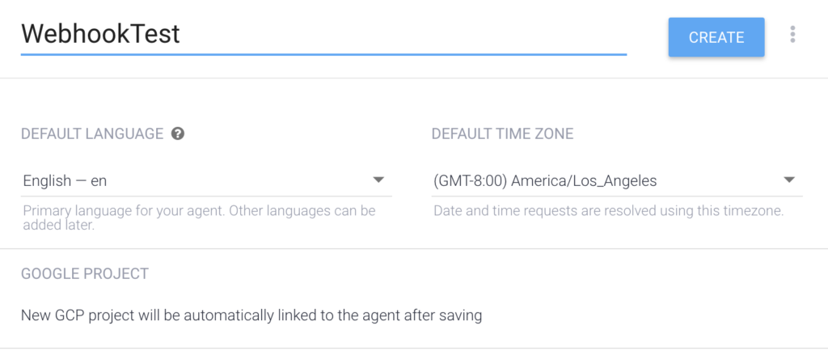The image size is (828, 351).
Task: Focus the WebhookTest agent name field
Action: 323,34
